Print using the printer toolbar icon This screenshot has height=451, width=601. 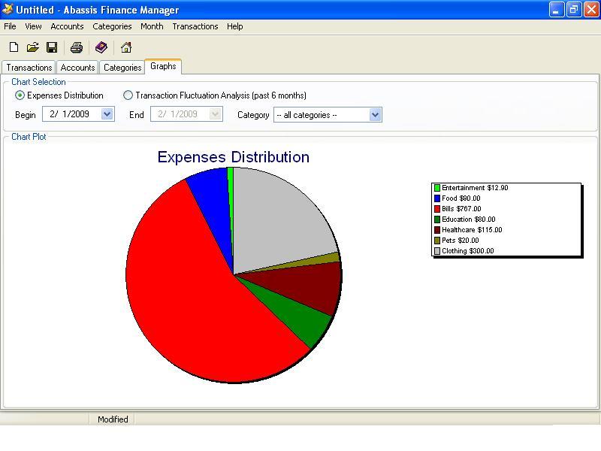pos(75,47)
